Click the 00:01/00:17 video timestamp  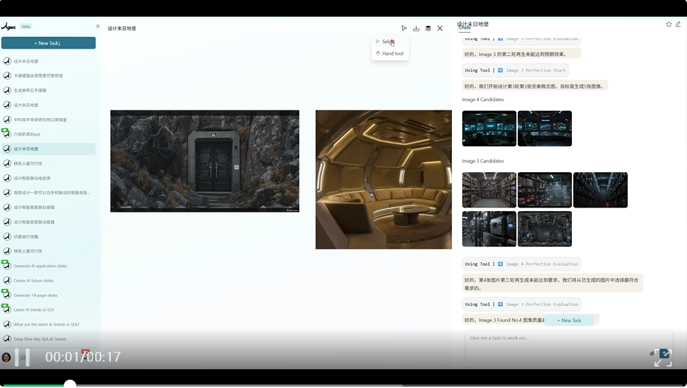pyautogui.click(x=82, y=357)
